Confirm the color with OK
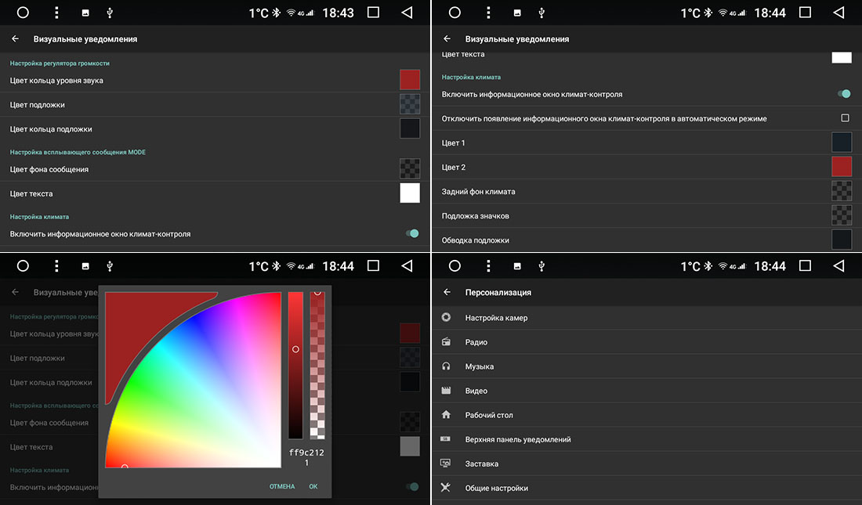Screen dimensions: 862x505 (x=313, y=486)
